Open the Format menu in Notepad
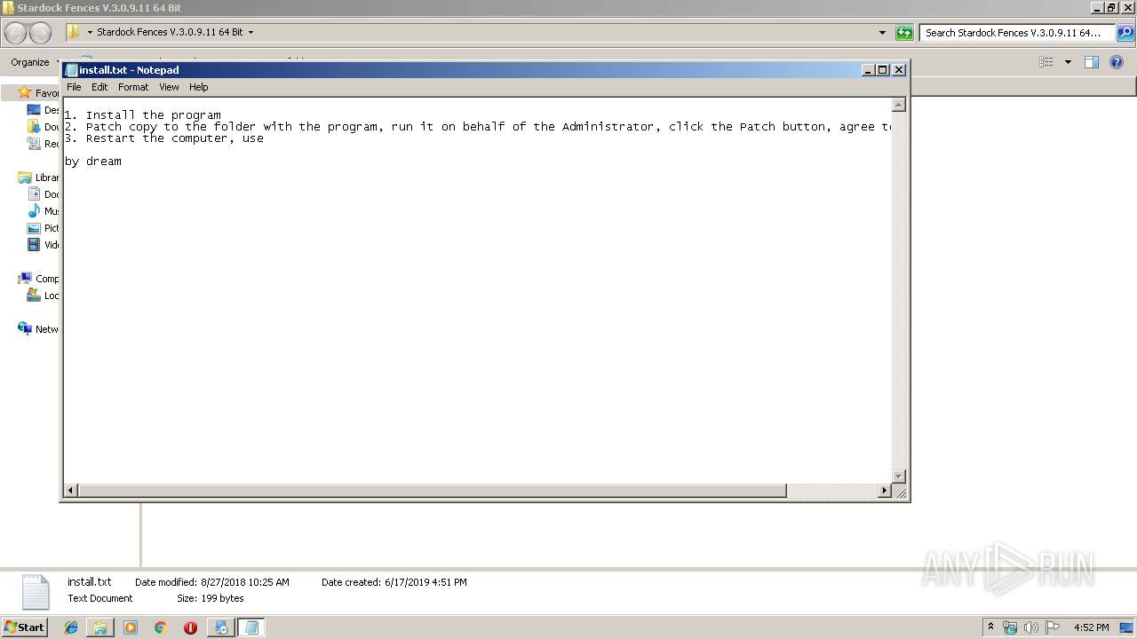Image resolution: width=1137 pixels, height=639 pixels. point(133,87)
